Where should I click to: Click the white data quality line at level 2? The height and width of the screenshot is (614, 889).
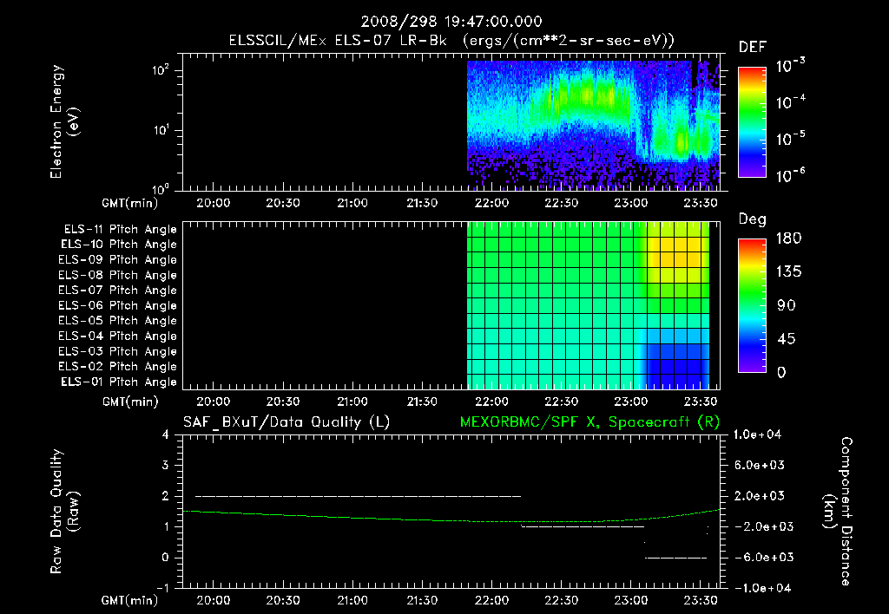(x=359, y=496)
